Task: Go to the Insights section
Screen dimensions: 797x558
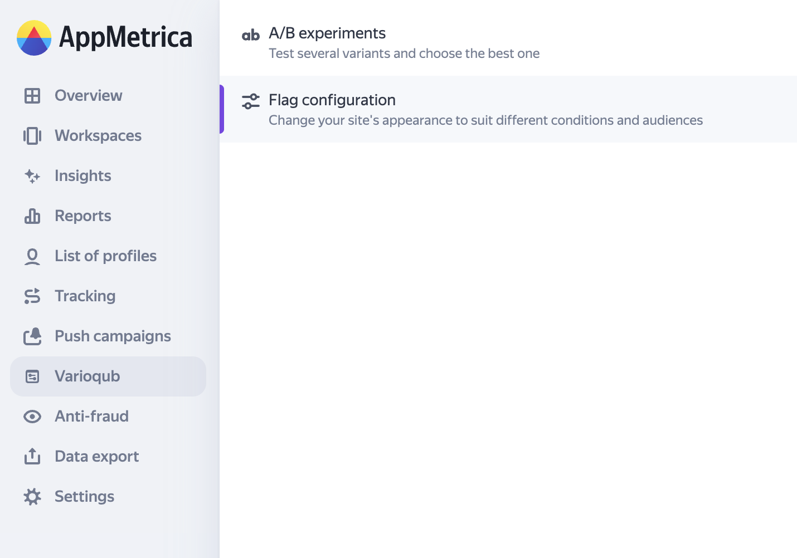Action: coord(83,176)
